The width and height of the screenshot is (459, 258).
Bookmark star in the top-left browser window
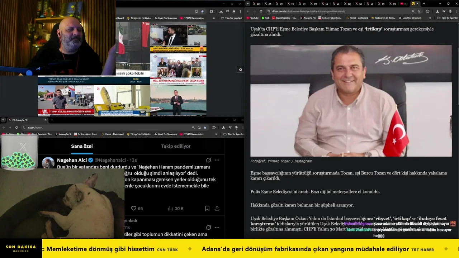click(202, 11)
